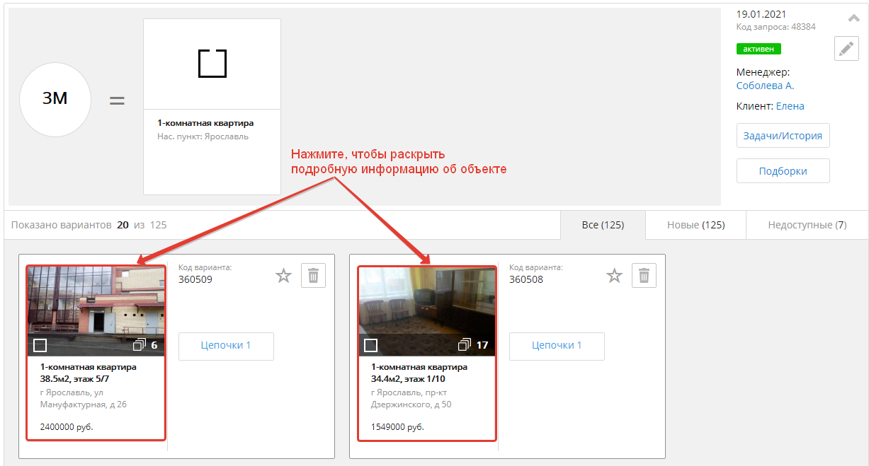
Task: Click photo gallery icon showing 6 photos
Action: coord(140,345)
